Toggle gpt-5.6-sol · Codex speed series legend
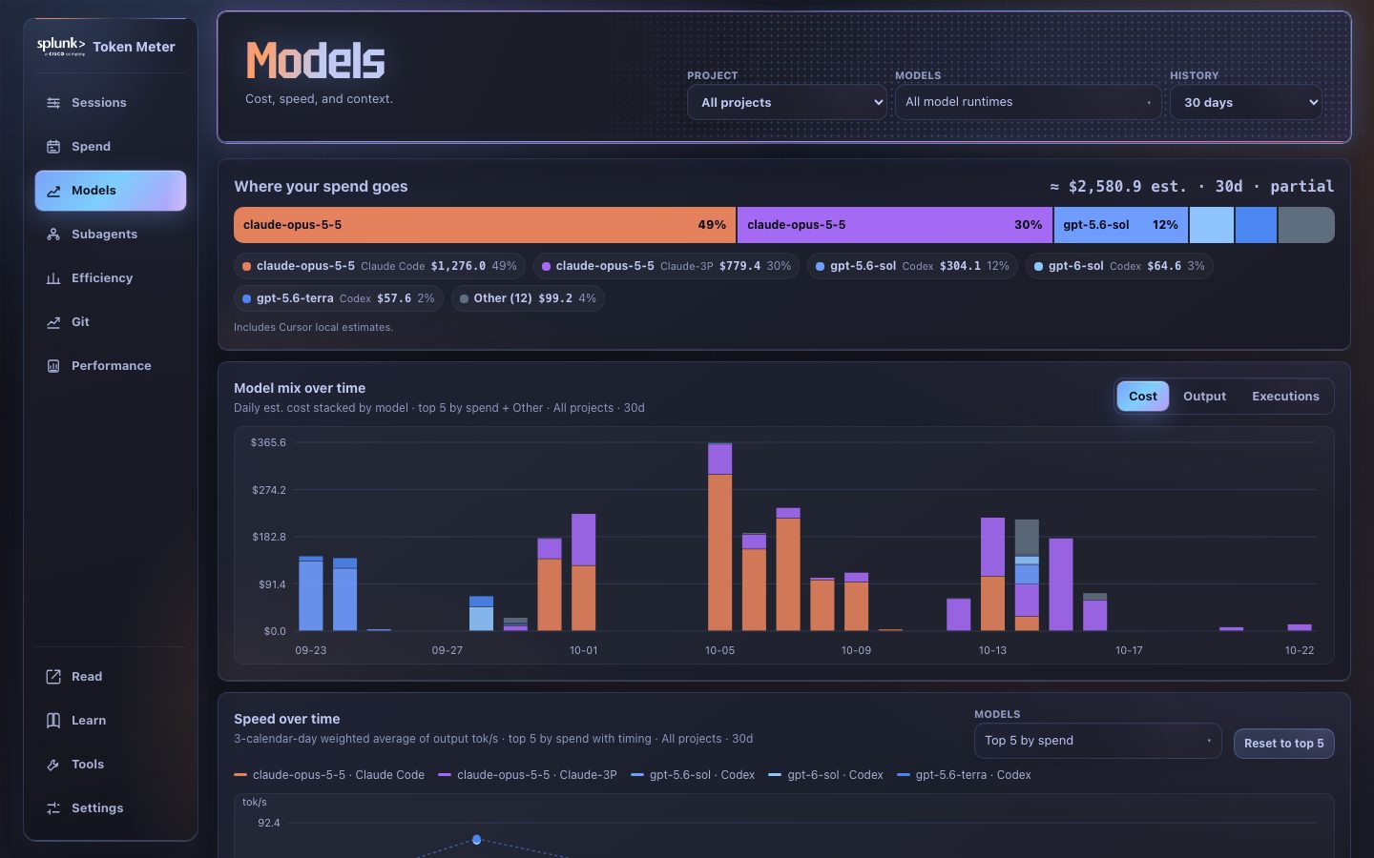This screenshot has width=1374, height=858. [x=693, y=775]
